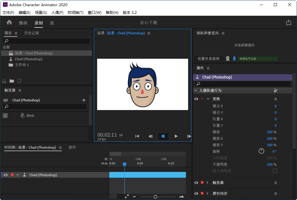Click the stopwatch icon next to 旋转
Screen dimensions: 297x200
(x=261, y=151)
